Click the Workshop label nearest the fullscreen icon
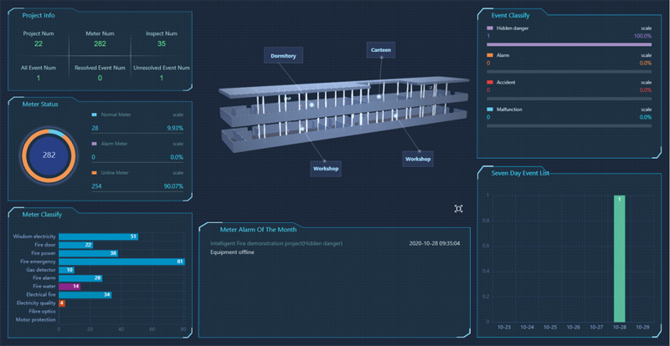670x346 pixels. coord(418,158)
